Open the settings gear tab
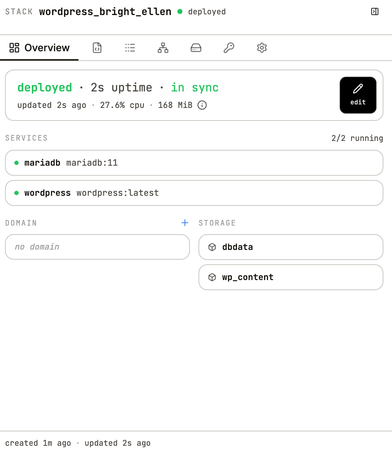The height and width of the screenshot is (454, 392). (x=262, y=48)
